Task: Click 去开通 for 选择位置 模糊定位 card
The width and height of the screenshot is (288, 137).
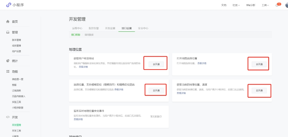Action: [156, 91]
